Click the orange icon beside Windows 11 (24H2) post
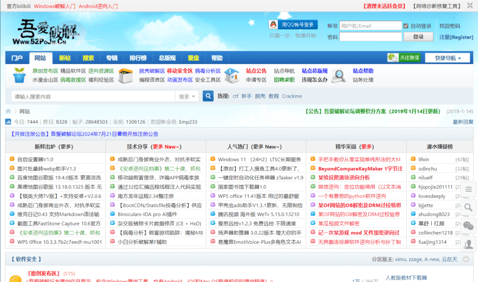This screenshot has height=282, width=478. (x=213, y=159)
